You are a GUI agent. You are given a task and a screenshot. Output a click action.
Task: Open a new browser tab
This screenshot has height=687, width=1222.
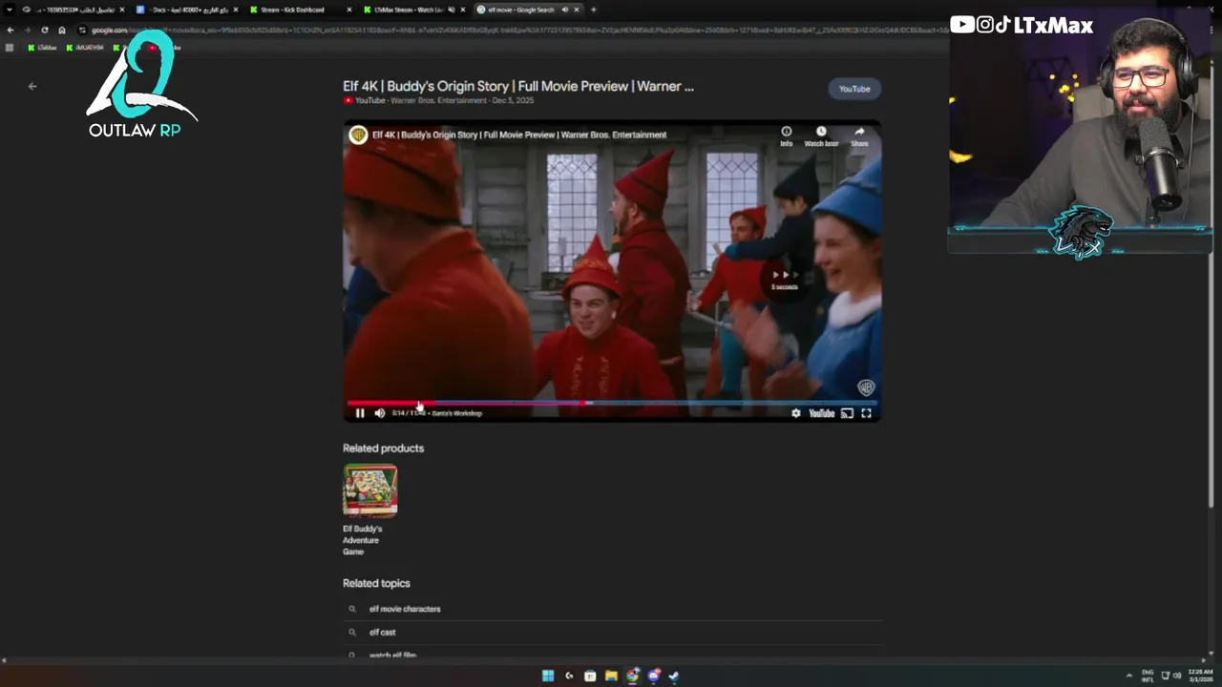tap(594, 10)
